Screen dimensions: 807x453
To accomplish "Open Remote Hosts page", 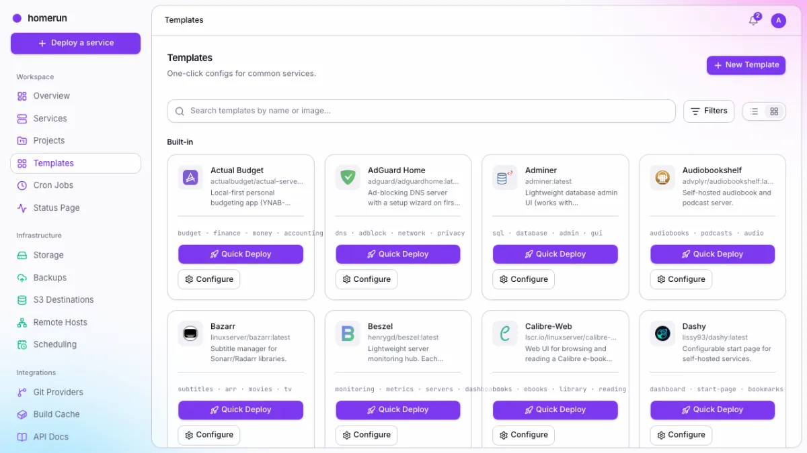I will point(75,322).
